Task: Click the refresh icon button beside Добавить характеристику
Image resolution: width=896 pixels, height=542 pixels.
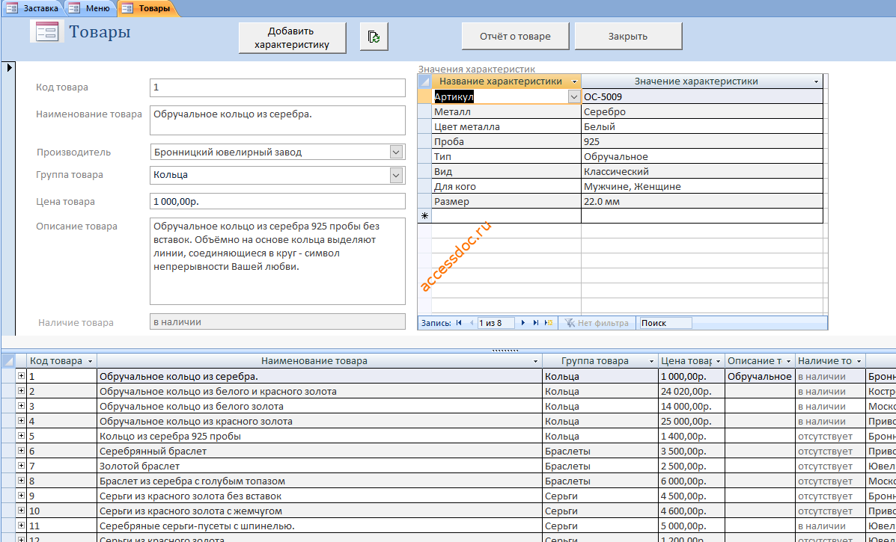Action: 374,37
